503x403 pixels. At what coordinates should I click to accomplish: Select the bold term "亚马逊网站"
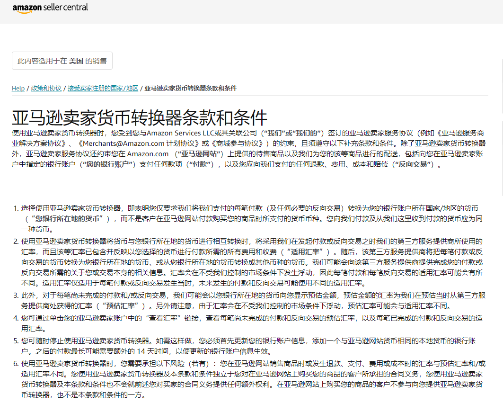pyautogui.click(x=199, y=154)
